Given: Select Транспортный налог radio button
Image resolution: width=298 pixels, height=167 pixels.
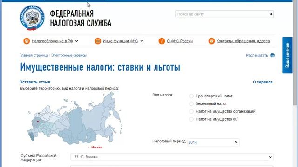Looking at the screenshot, I should point(191,96).
